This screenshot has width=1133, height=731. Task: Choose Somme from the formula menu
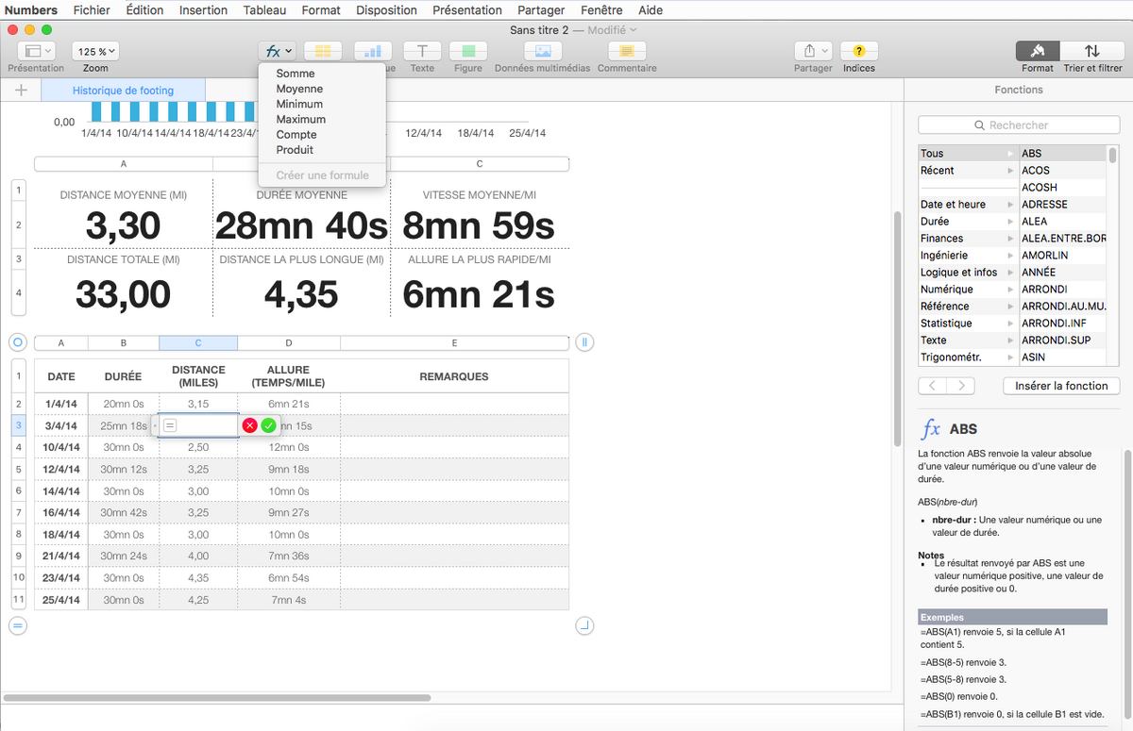(296, 74)
